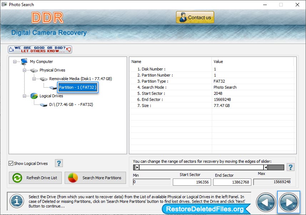
Task: Click the right end handle of sector slider
Action: tap(265, 167)
